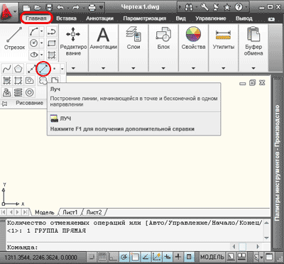
Task: Switch to the Вид ribbon tab
Action: point(180,18)
